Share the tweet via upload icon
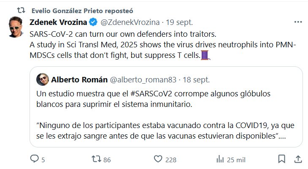 click(297, 159)
